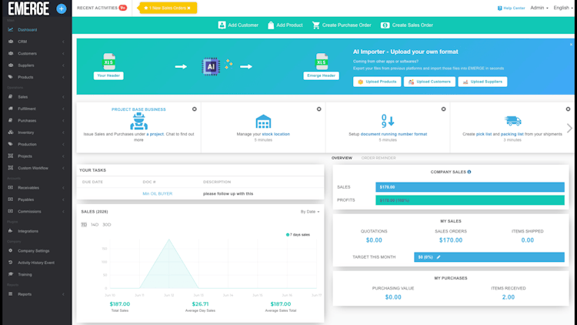The width and height of the screenshot is (577, 325).
Task: Open the Min OIL BUYER task link
Action: 157,194
